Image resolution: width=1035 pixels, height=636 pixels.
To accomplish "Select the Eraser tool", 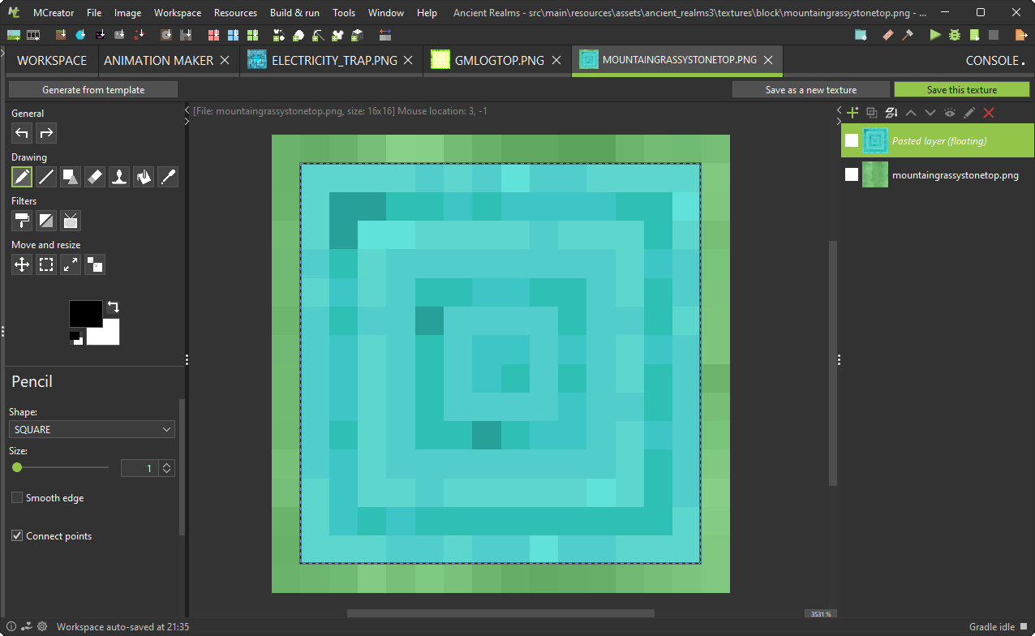I will 95,177.
